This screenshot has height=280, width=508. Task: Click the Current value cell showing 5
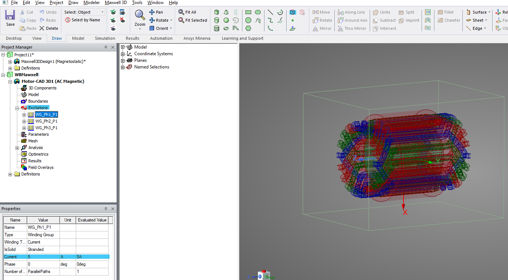pos(43,257)
